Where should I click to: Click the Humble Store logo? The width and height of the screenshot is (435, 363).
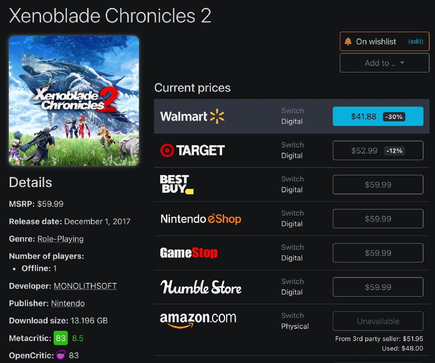click(x=201, y=287)
